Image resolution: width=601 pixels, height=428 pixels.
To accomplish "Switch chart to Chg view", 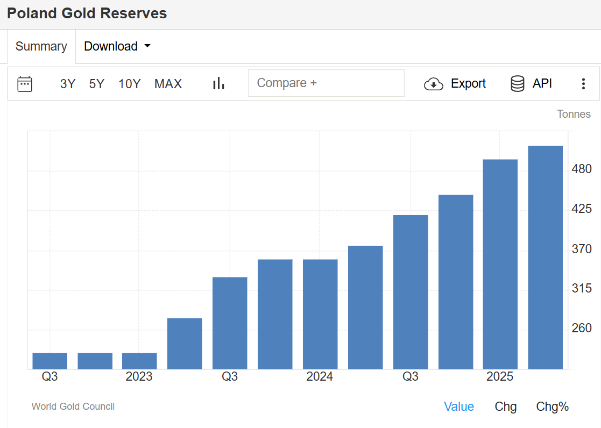I will click(505, 406).
